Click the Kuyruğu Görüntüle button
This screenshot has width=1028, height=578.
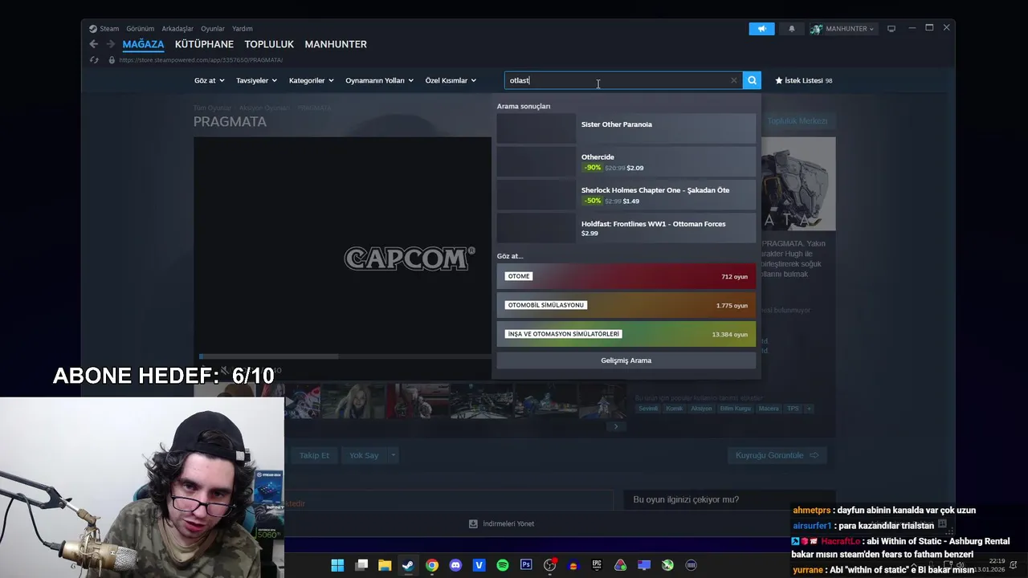click(777, 455)
